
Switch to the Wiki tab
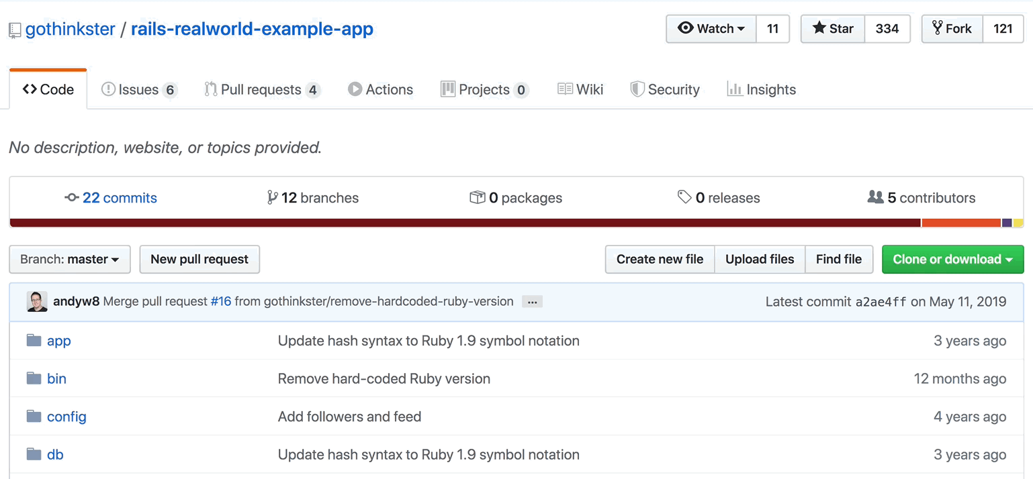coord(580,89)
